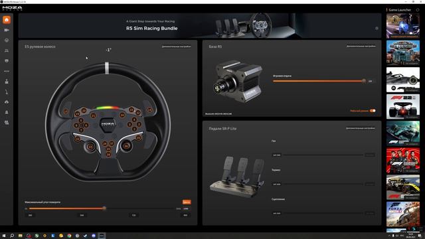Click the settings icon beside Game Launcher

coord(418,10)
